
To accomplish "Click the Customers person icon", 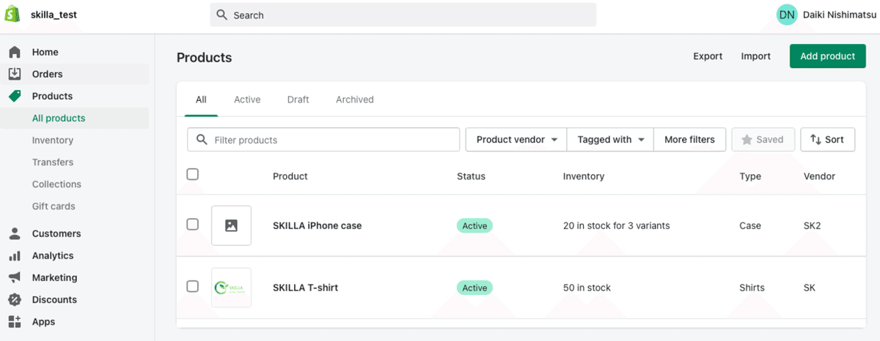I will click(15, 233).
